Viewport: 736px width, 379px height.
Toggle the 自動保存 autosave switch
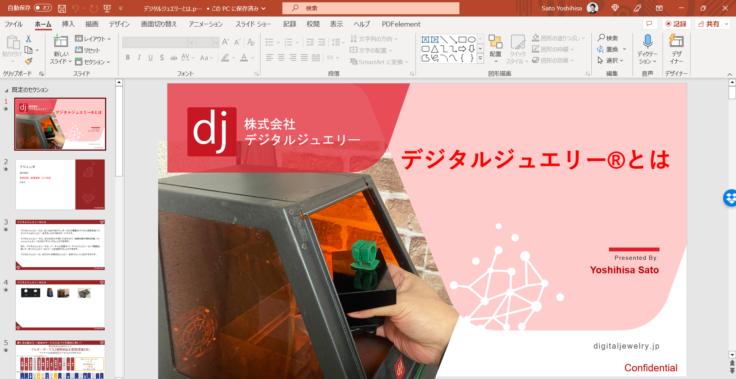click(43, 8)
